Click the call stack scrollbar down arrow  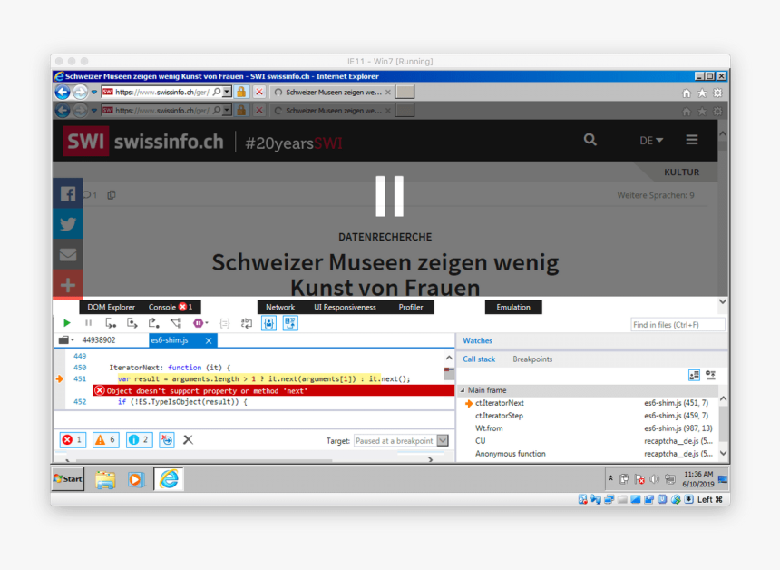coord(723,453)
